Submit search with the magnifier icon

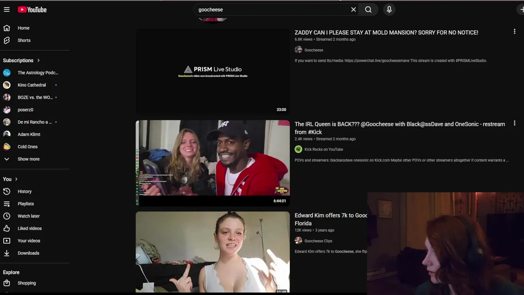(x=368, y=9)
